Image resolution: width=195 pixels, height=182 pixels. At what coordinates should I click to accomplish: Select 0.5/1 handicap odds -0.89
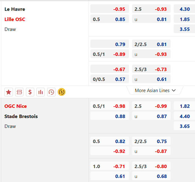pyautogui.click(x=110, y=54)
